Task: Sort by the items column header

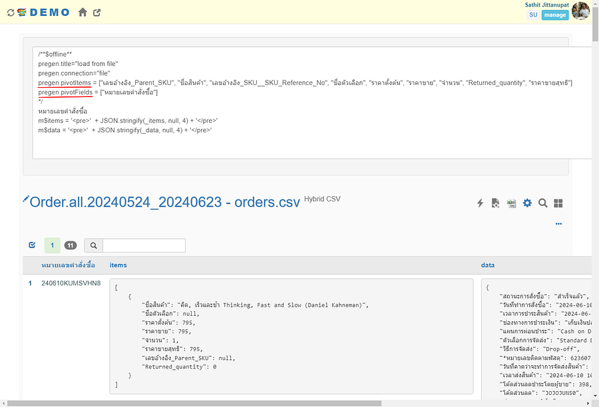Action: pos(118,265)
